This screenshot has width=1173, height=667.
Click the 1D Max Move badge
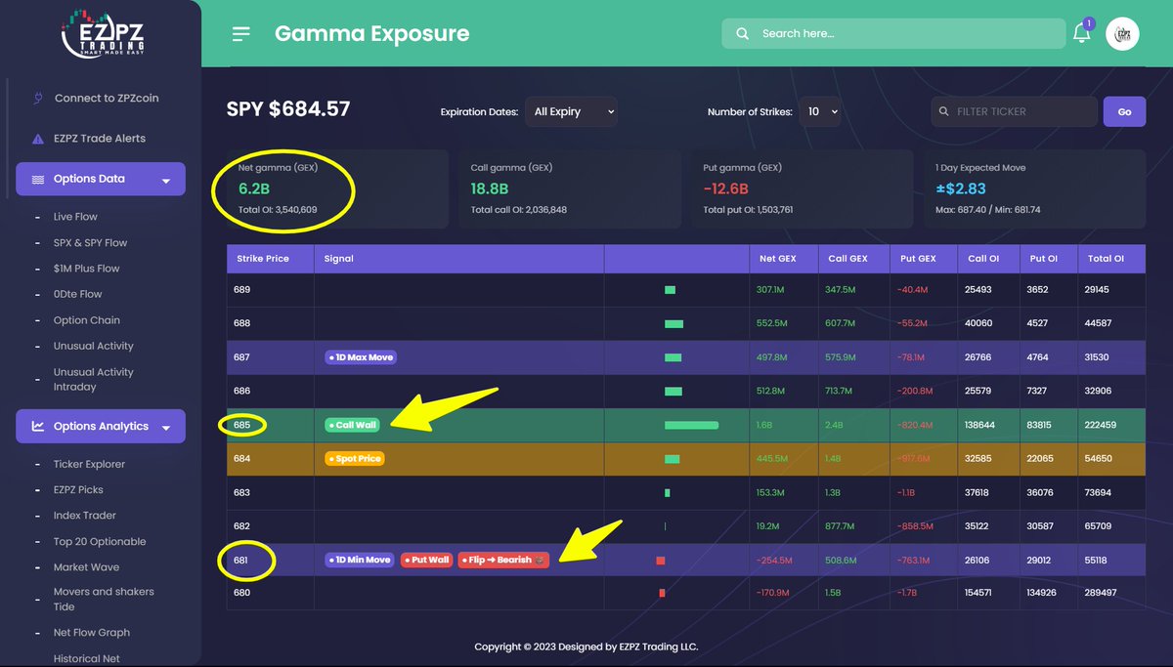(361, 357)
